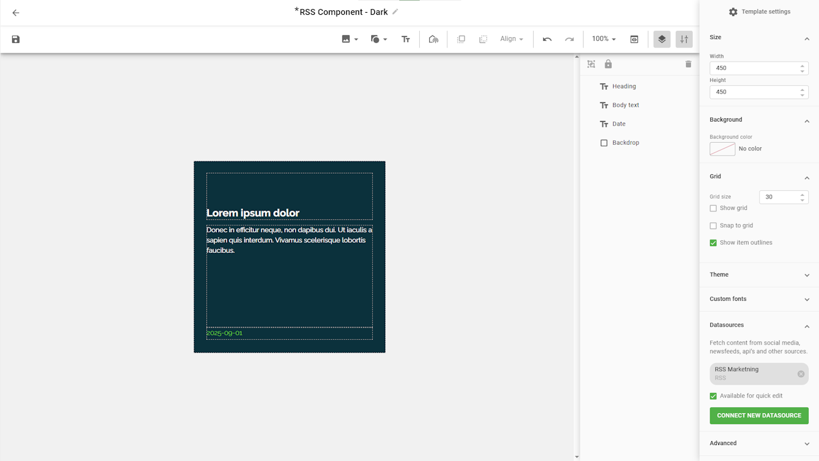
Task: Toggle the layers panel icon
Action: coord(662,39)
